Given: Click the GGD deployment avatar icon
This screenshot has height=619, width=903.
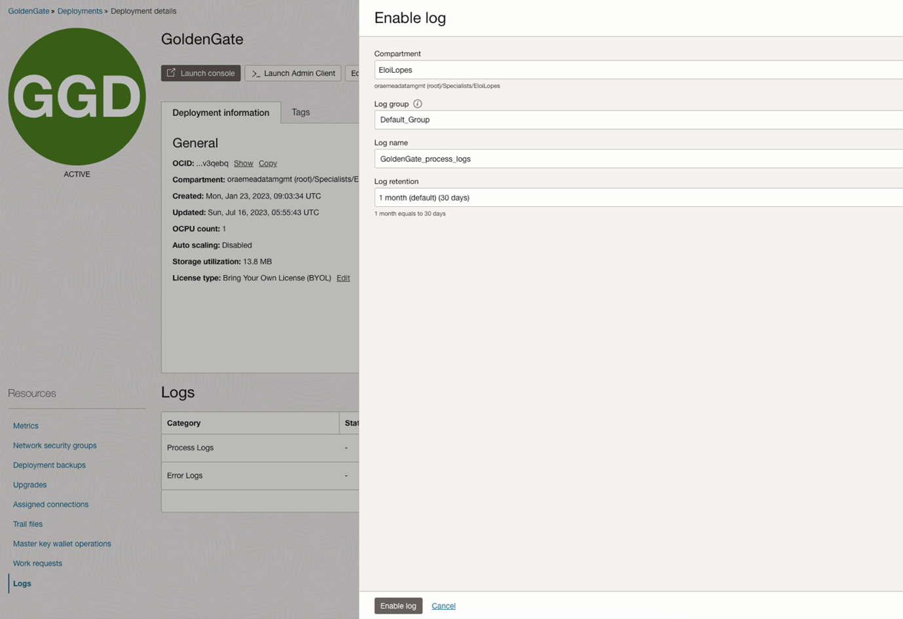Looking at the screenshot, I should 77,95.
